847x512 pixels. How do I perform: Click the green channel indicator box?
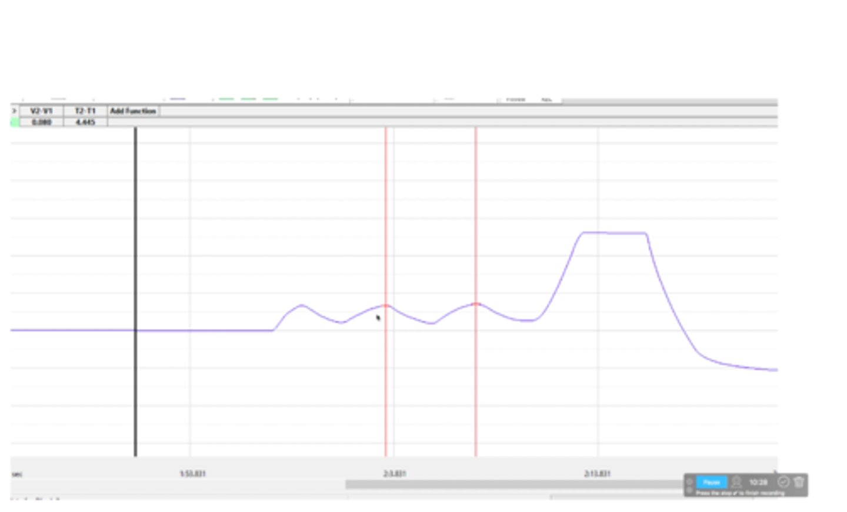[x=15, y=122]
